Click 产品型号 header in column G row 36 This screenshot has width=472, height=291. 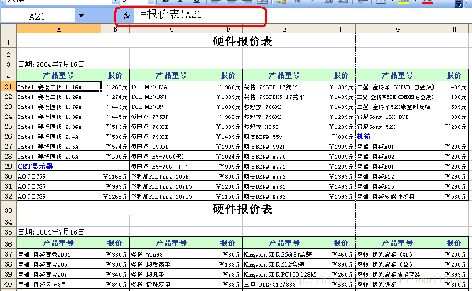[397, 243]
